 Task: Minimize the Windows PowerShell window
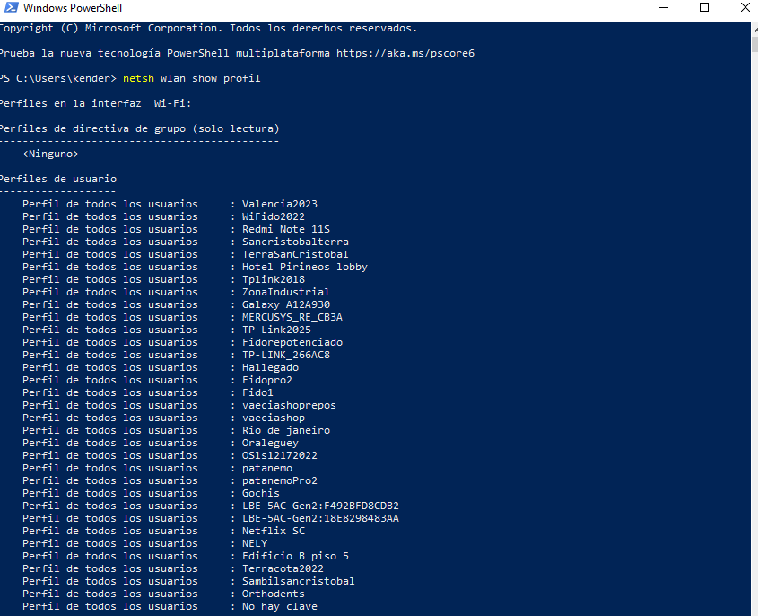click(664, 8)
